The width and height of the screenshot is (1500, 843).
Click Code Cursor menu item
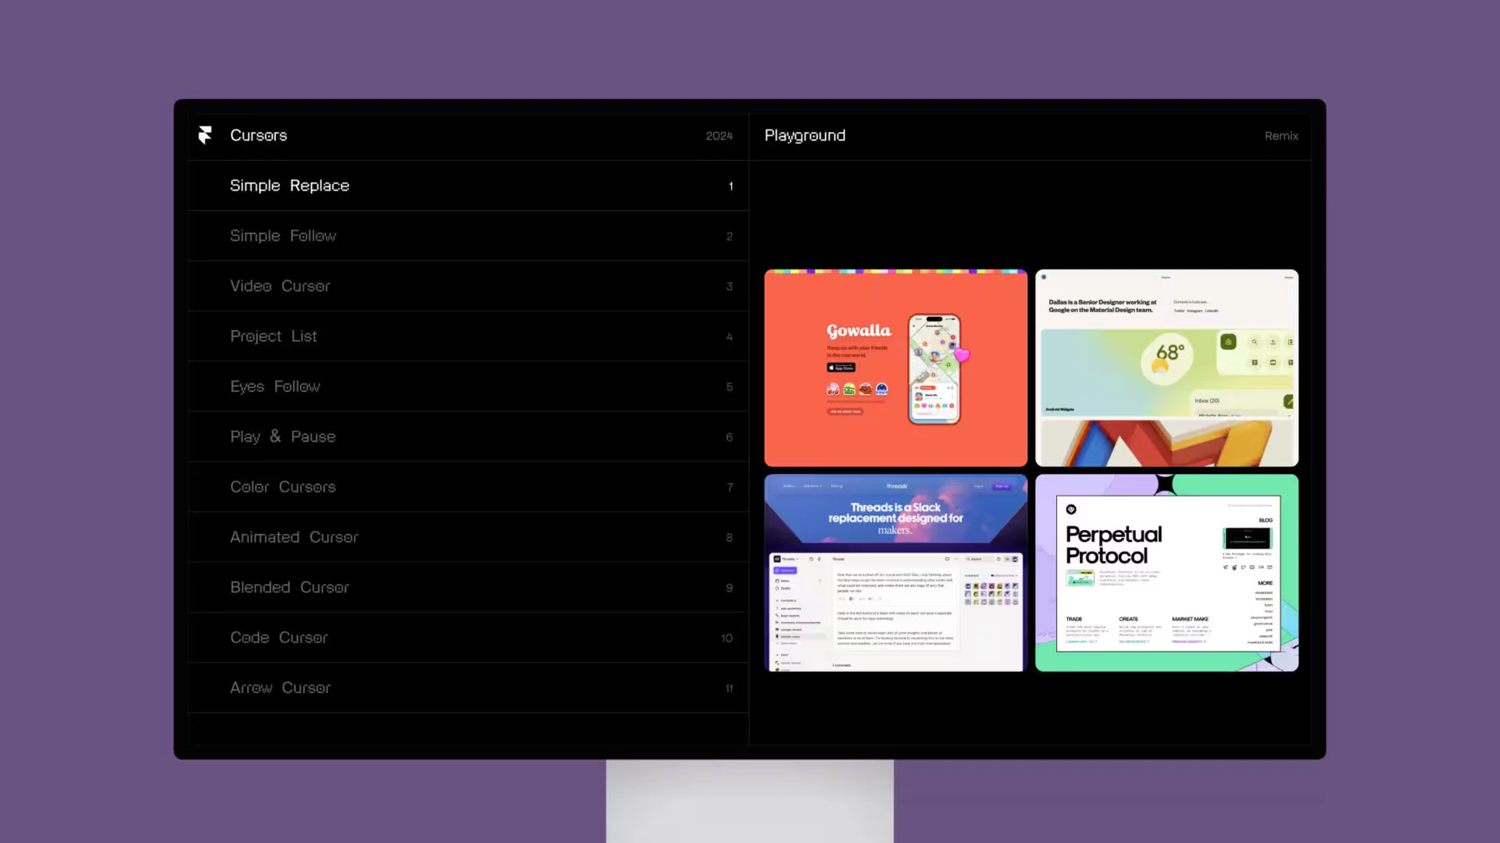[x=278, y=637]
